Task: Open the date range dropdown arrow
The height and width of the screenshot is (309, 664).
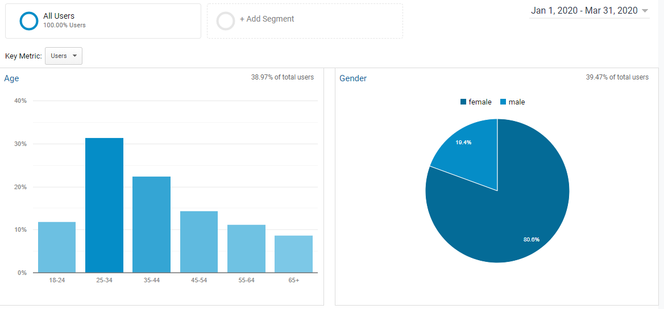Action: point(645,11)
